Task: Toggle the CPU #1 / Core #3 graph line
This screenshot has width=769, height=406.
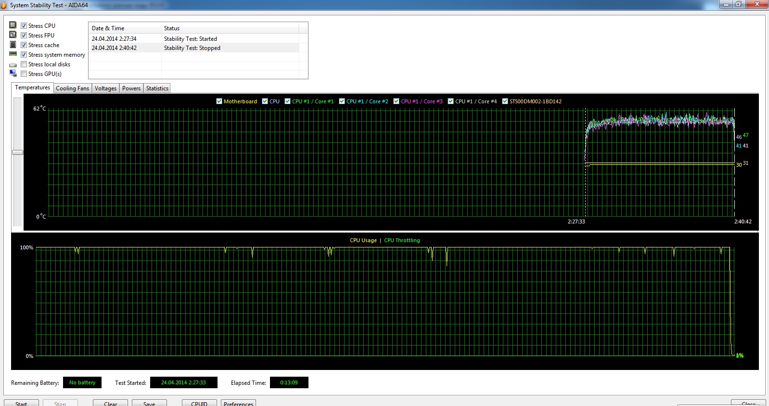Action: pyautogui.click(x=397, y=101)
